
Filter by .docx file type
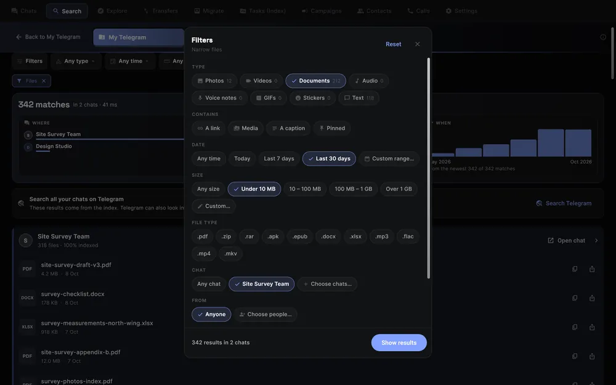tap(328, 237)
